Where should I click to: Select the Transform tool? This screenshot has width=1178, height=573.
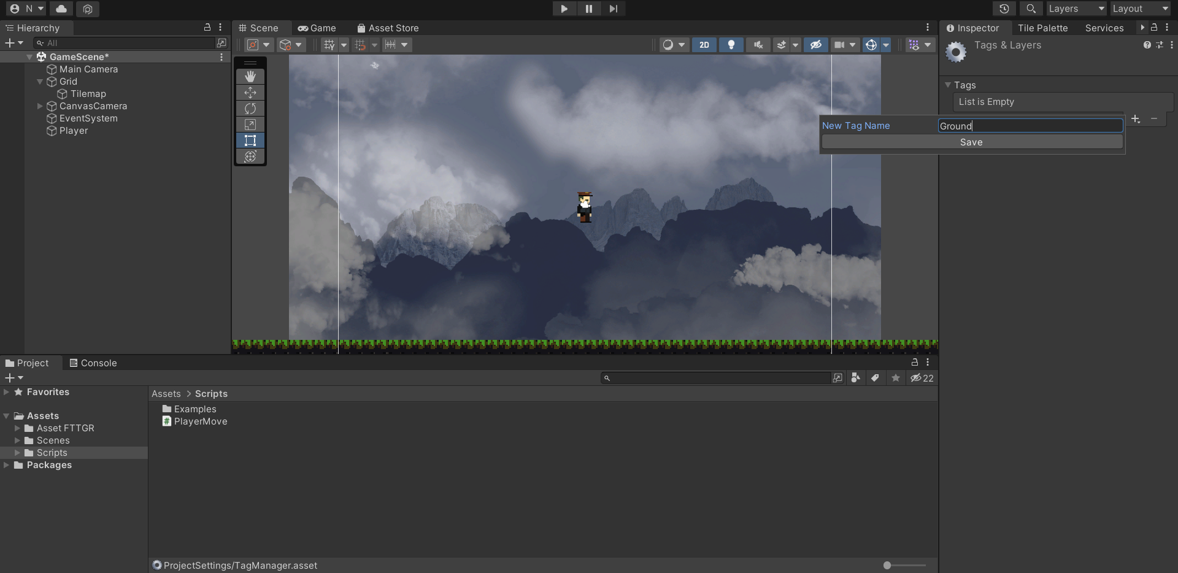[250, 156]
